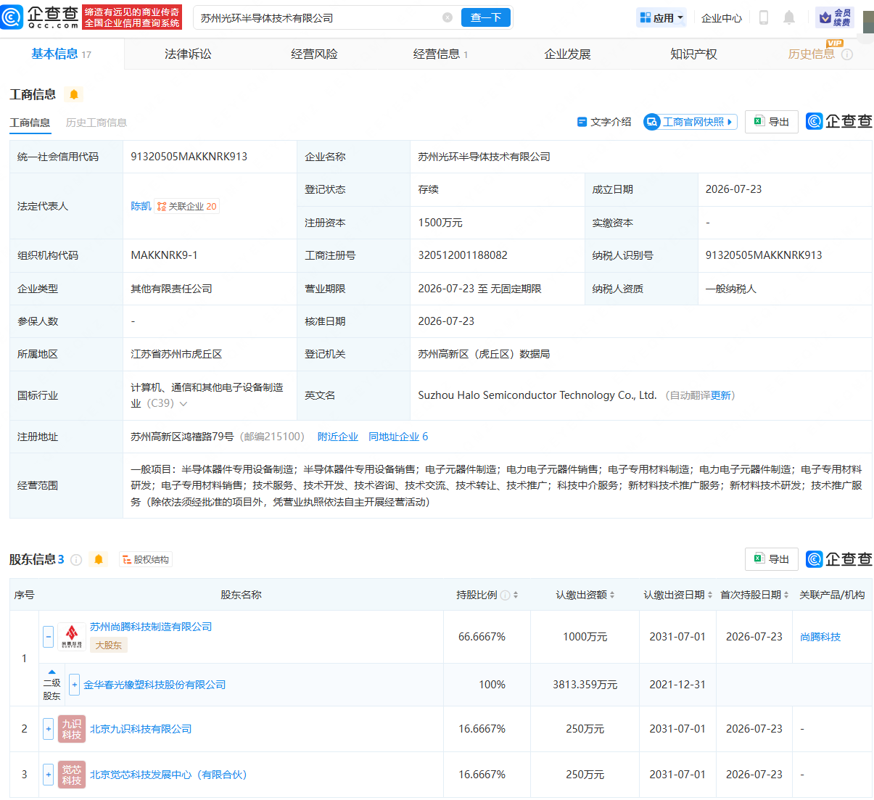Switch to 企业发展 tab
The height and width of the screenshot is (800, 874).
567,54
